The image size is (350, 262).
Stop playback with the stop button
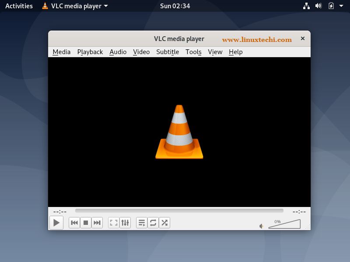point(86,223)
